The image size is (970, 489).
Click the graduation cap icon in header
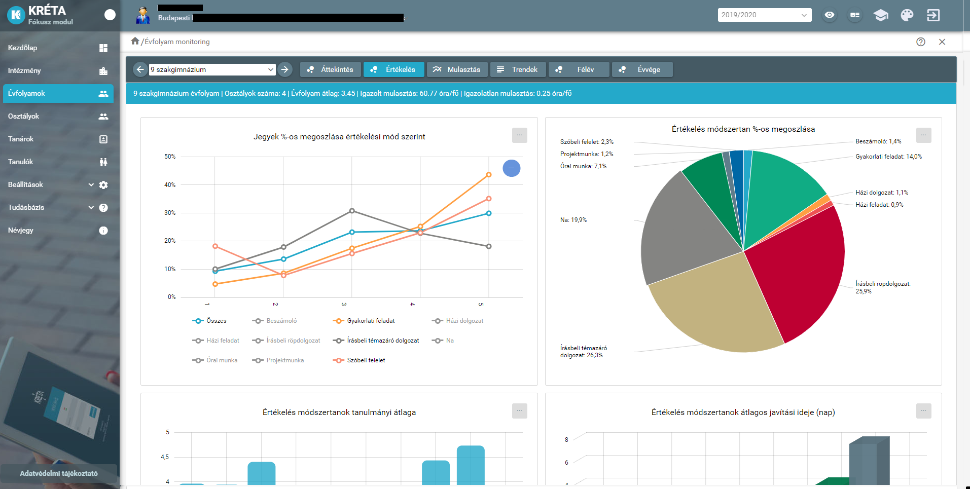881,15
